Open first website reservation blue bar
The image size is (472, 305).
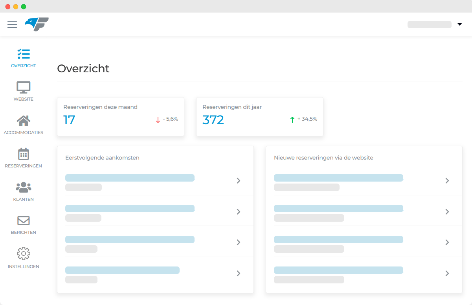tap(338, 178)
